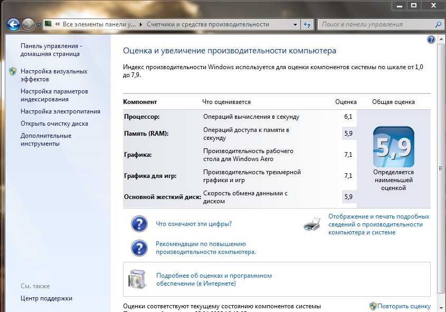The height and width of the screenshot is (312, 446).
Task: Select the 'Основной жесткий диск:' row label
Action: coord(163,197)
